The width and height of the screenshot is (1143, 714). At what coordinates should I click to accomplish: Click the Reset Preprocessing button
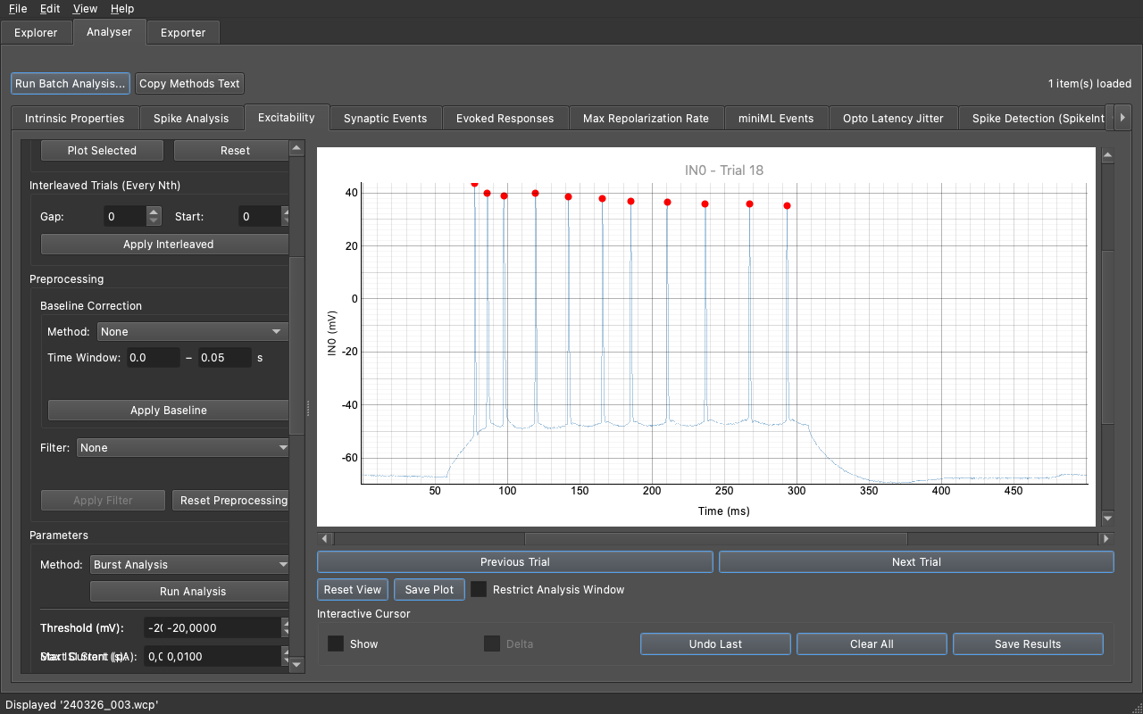pos(232,501)
